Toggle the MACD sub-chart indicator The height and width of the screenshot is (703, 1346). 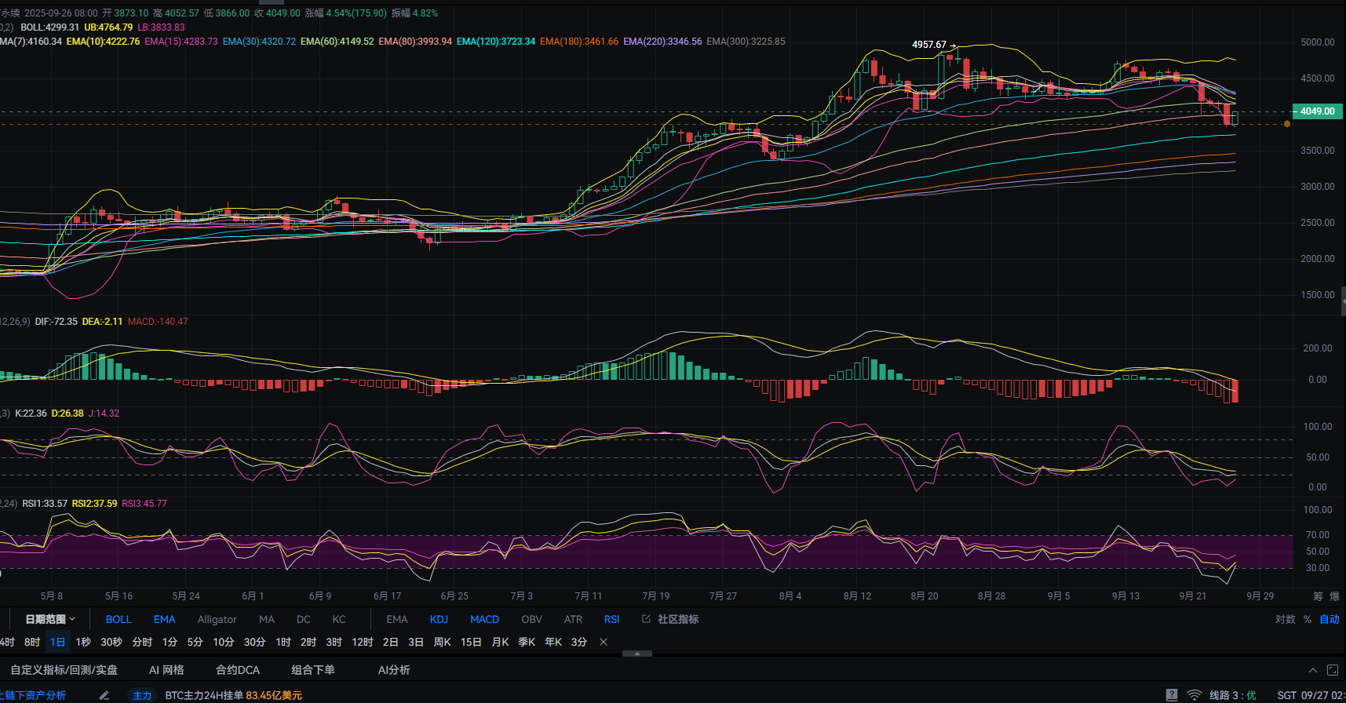pos(485,619)
